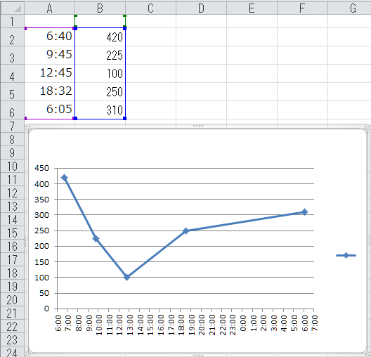Click cell containing 18:32
The height and width of the screenshot is (357, 371).
coord(49,92)
